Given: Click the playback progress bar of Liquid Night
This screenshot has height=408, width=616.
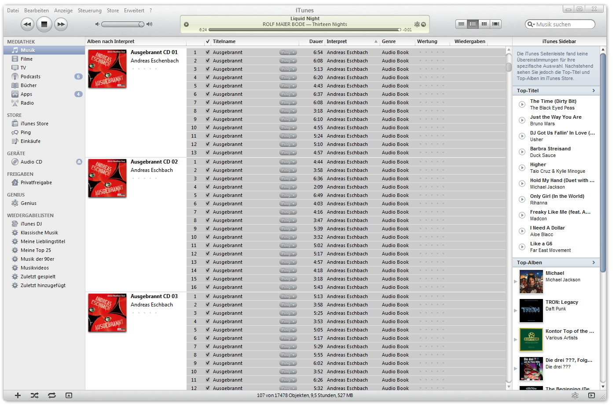Looking at the screenshot, I should (305, 30).
